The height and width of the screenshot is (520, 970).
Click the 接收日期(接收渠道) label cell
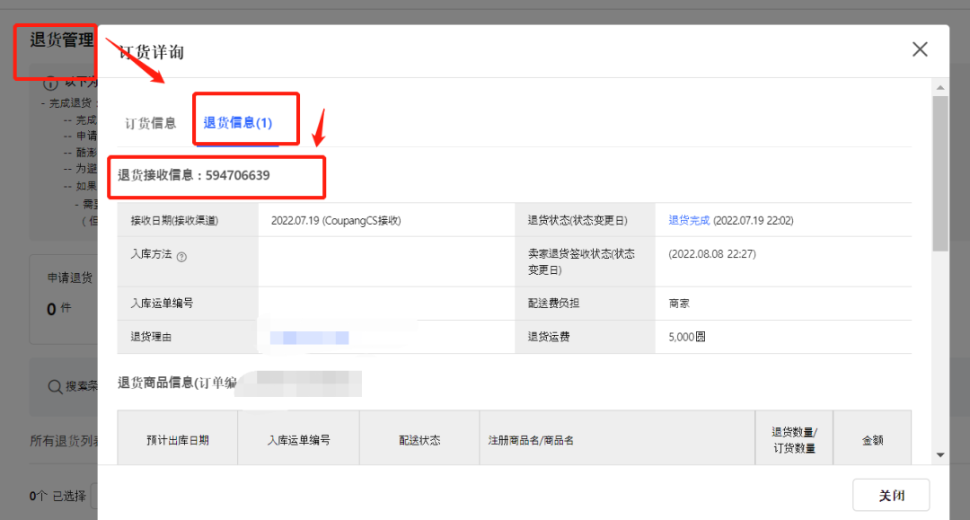click(188, 220)
